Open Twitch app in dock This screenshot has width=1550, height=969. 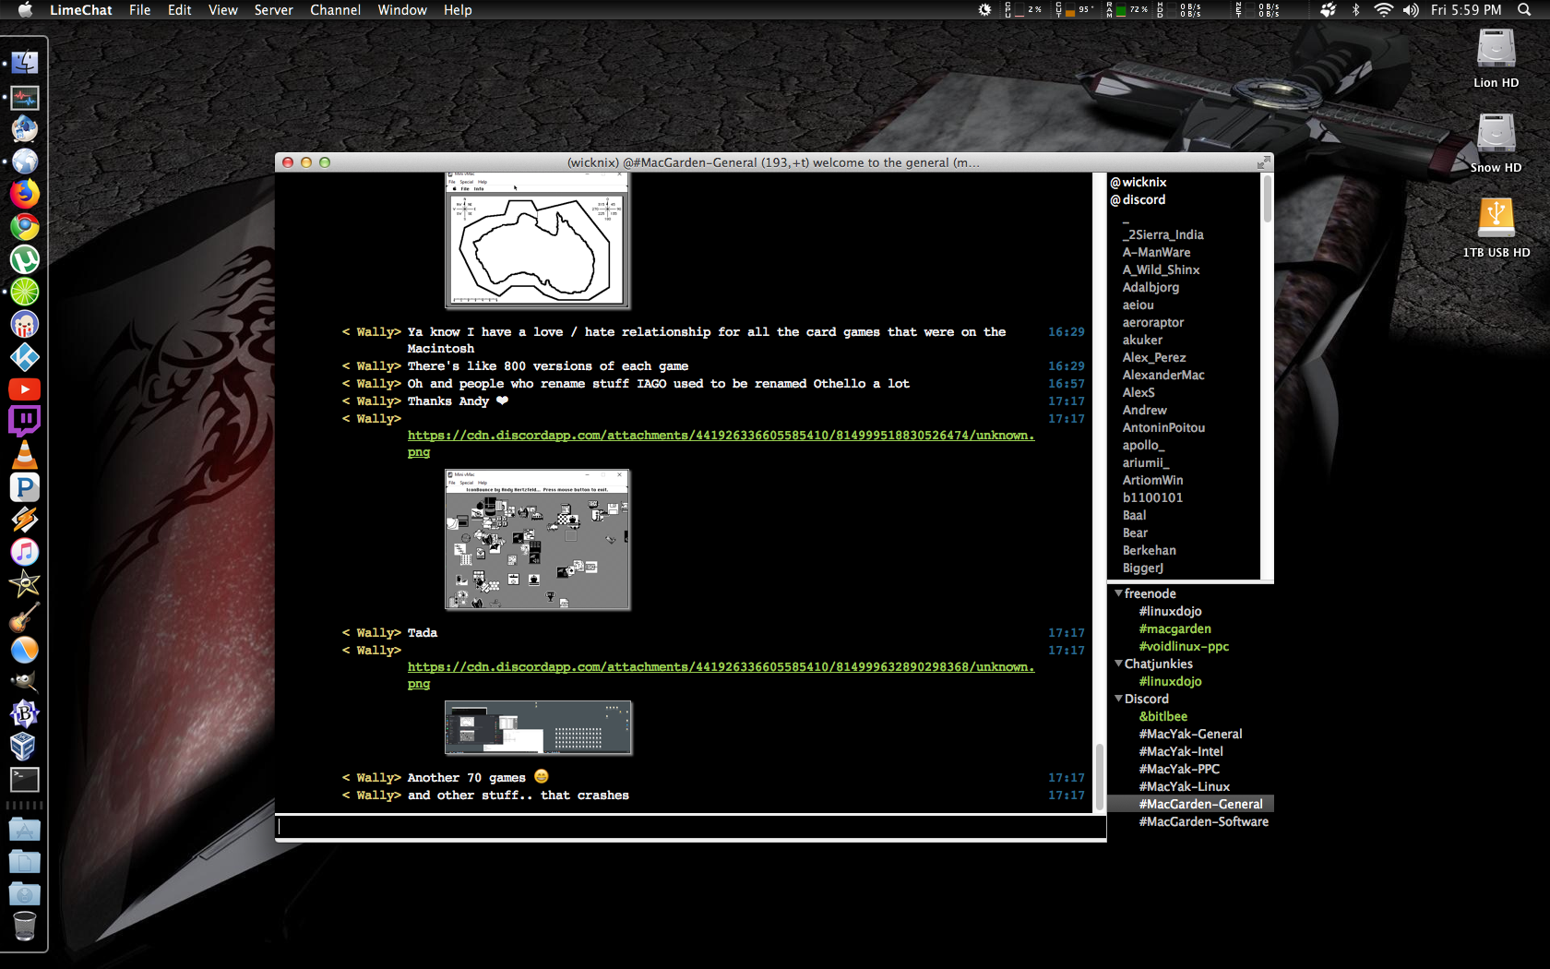(25, 422)
